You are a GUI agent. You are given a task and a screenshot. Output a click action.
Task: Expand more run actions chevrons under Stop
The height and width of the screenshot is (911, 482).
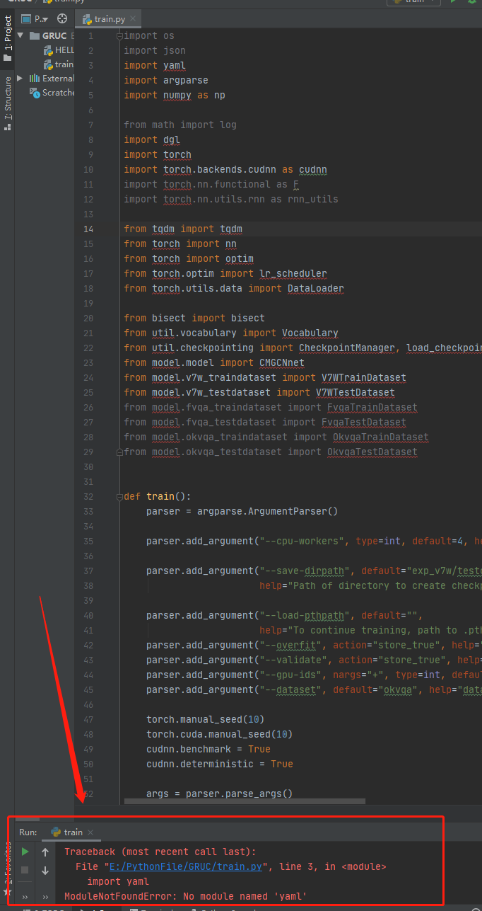(25, 897)
